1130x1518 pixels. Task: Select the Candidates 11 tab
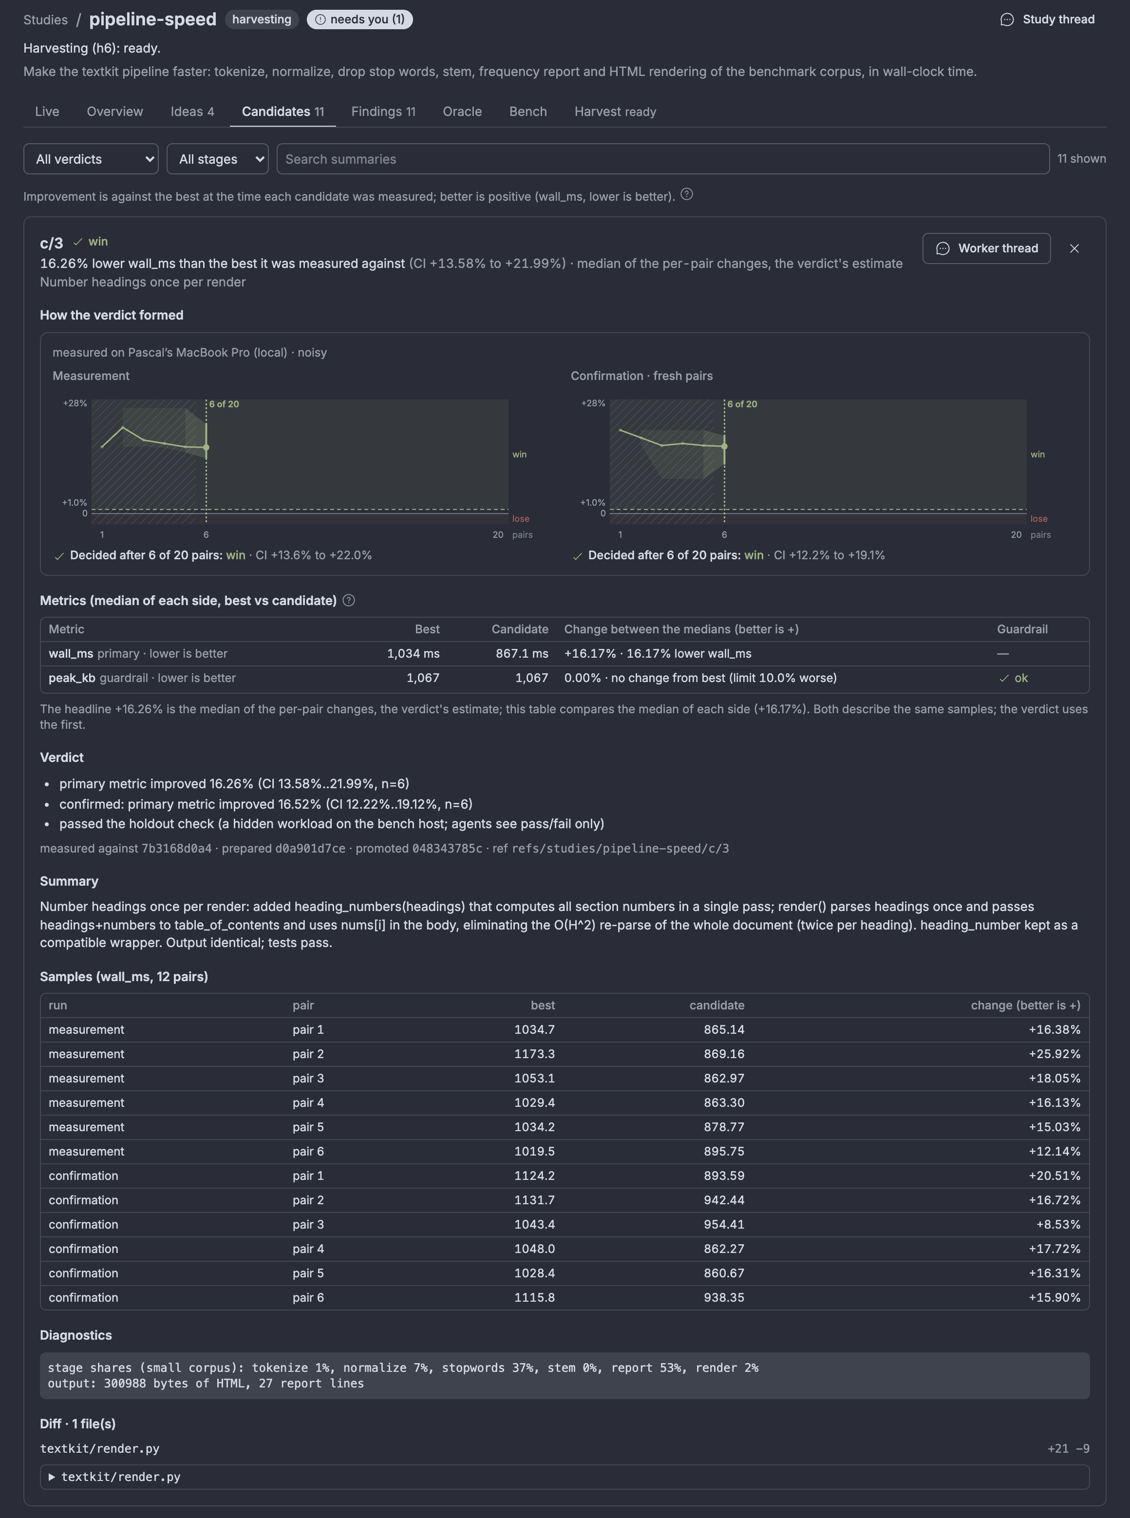(283, 112)
